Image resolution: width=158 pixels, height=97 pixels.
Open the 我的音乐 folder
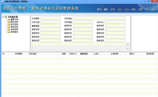pos(14,32)
